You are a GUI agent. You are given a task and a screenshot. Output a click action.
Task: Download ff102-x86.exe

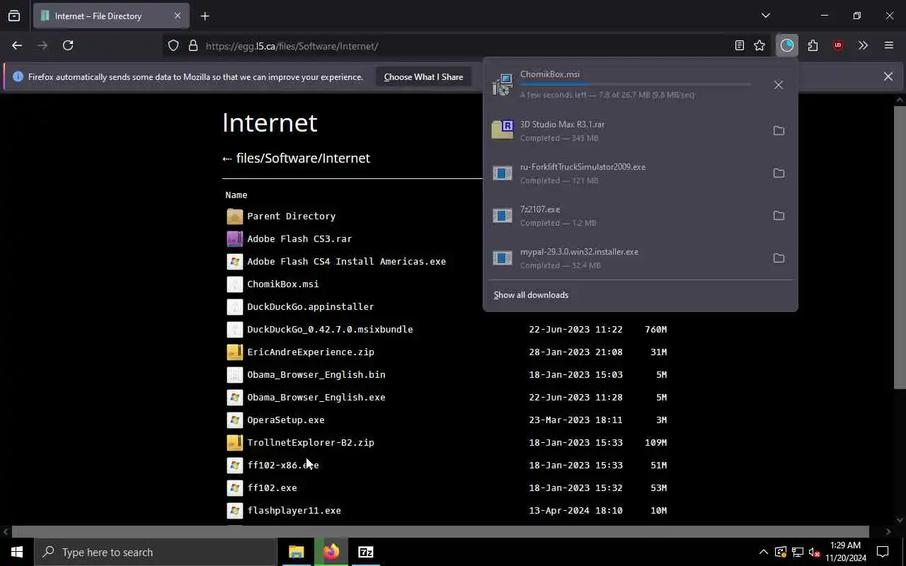[x=282, y=465]
